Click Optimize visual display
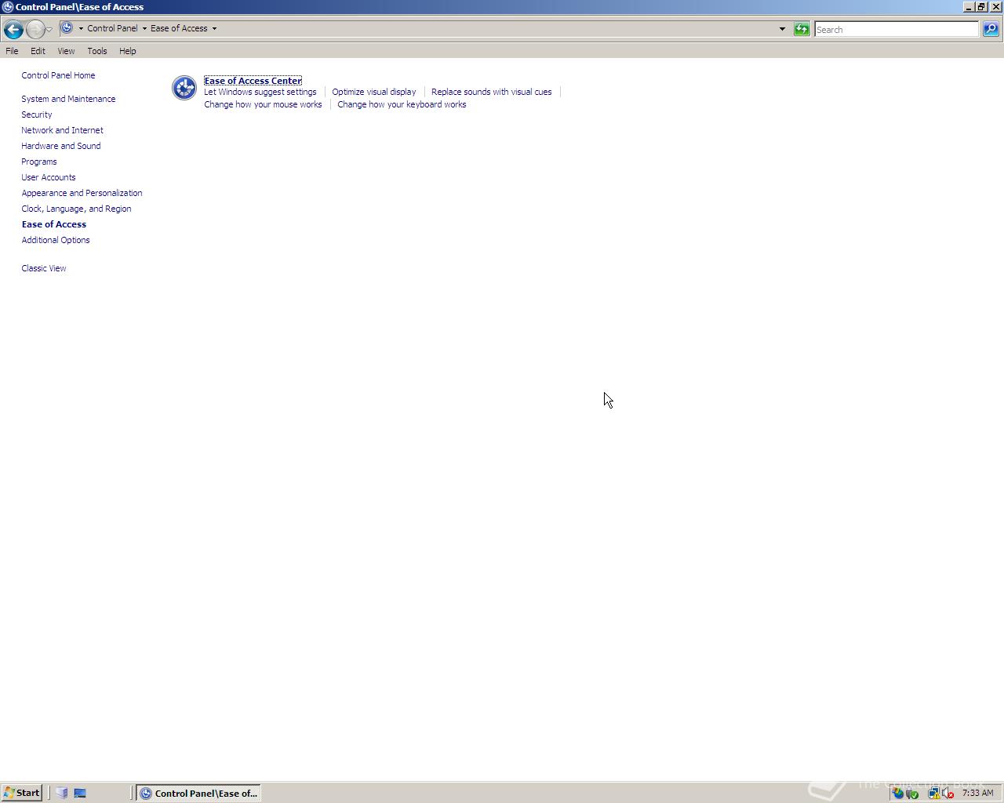The width and height of the screenshot is (1004, 803). [374, 92]
